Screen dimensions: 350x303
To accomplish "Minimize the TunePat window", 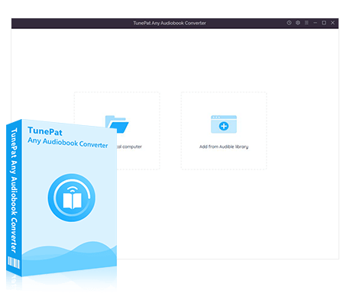I will (315, 23).
